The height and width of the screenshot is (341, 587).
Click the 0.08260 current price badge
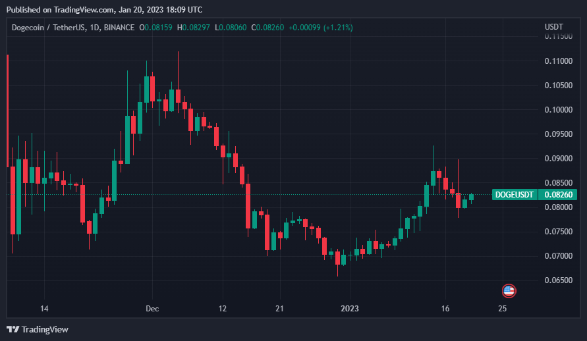558,194
